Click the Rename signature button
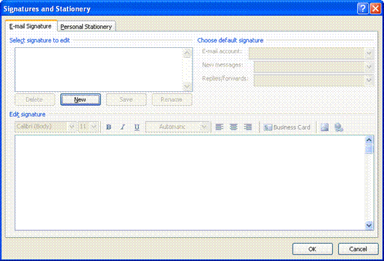The height and width of the screenshot is (261, 384). click(x=172, y=100)
